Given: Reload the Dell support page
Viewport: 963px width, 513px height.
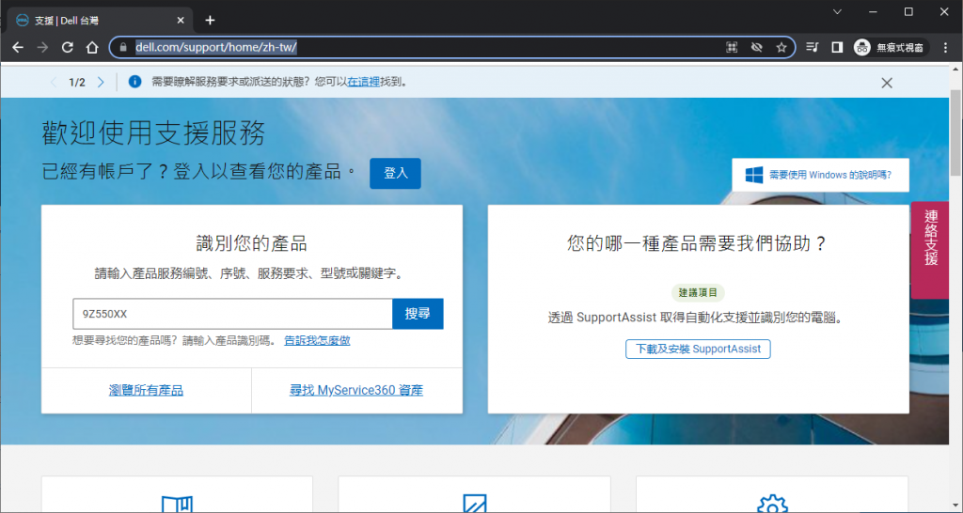Looking at the screenshot, I should [68, 47].
